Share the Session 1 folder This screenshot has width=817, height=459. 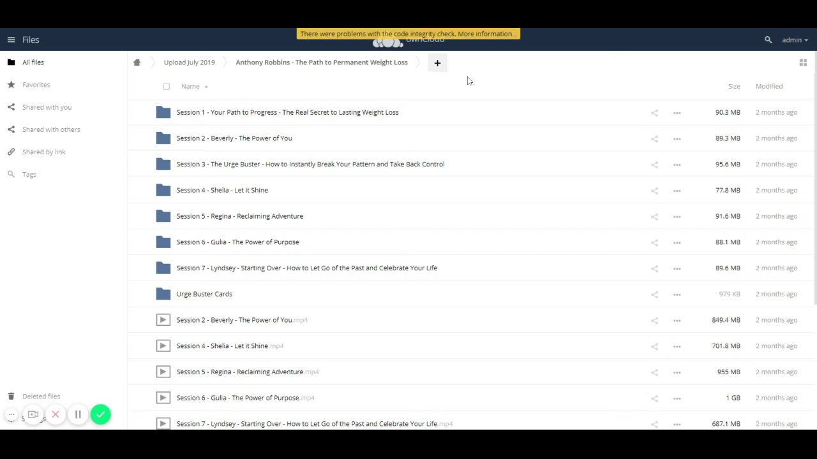tap(654, 113)
